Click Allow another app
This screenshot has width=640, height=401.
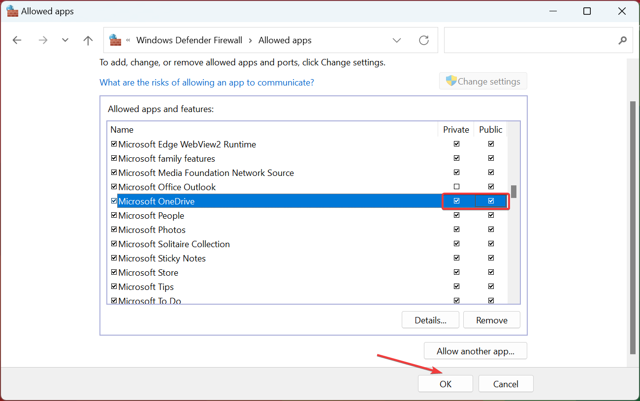coord(476,351)
